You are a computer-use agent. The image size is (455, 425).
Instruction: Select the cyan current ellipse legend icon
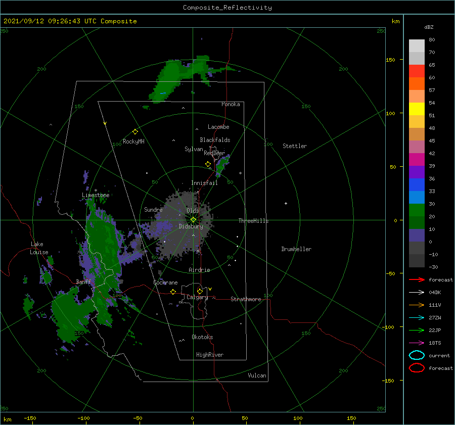coord(417,355)
